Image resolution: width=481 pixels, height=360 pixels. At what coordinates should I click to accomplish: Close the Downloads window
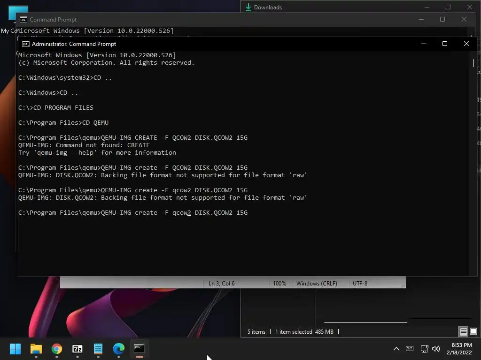(470, 7)
